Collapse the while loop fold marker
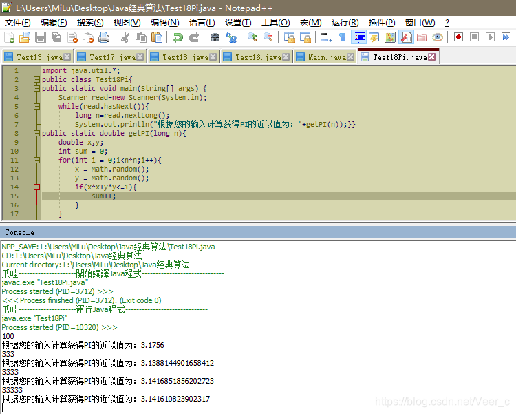The height and width of the screenshot is (414, 516). pyautogui.click(x=36, y=107)
